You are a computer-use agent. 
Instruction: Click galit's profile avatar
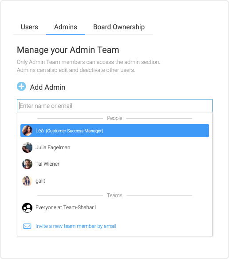pos(27,181)
